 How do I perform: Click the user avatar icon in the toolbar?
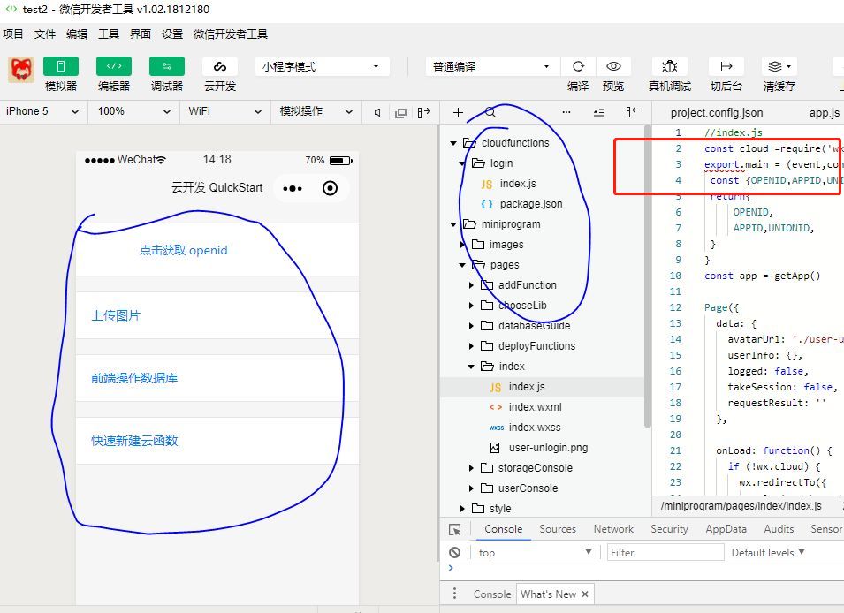(x=21, y=70)
